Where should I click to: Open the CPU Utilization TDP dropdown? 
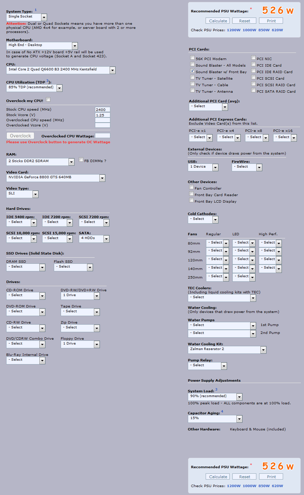34,88
